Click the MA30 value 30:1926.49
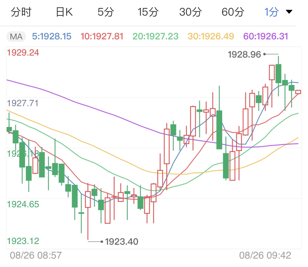Image resolution: width=308 pixels, height=267 pixels. (211, 36)
